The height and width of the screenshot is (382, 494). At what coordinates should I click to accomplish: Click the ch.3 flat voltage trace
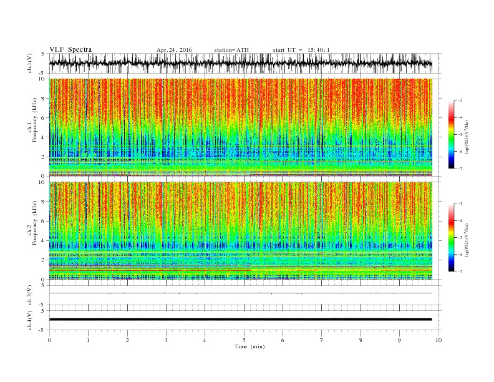[x=241, y=293]
